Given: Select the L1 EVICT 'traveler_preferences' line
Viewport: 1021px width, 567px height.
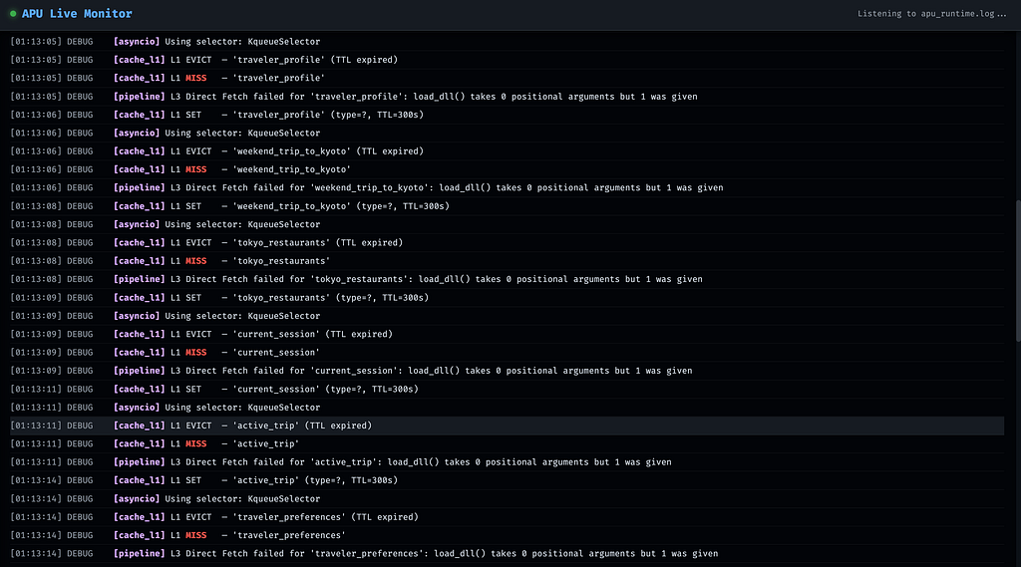Looking at the screenshot, I should (507, 517).
